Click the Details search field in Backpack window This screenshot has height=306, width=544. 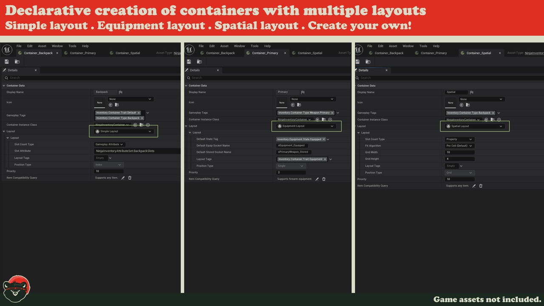pyautogui.click(x=92, y=78)
